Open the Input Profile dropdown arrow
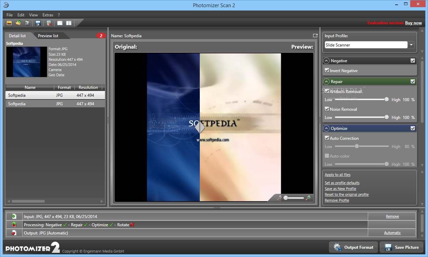 click(x=411, y=45)
